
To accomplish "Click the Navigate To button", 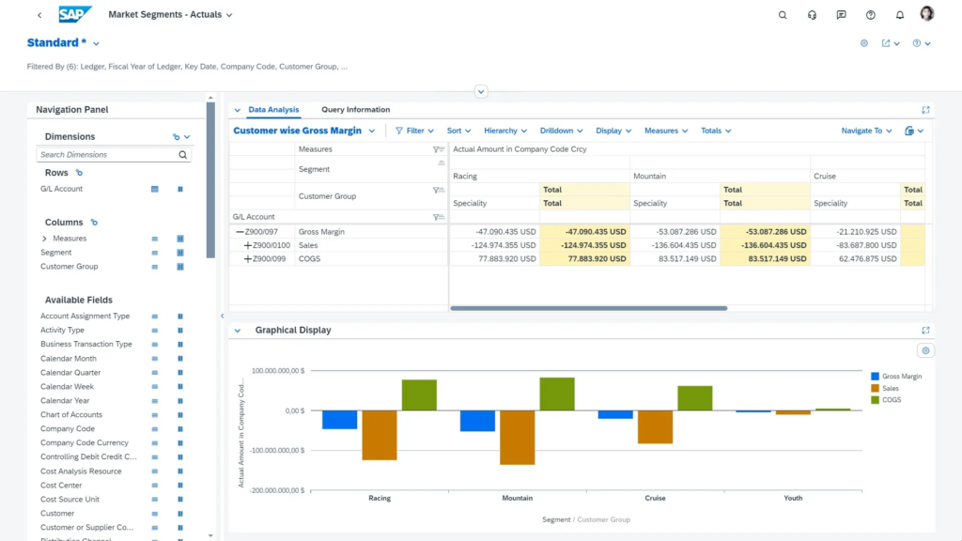I will pos(866,131).
